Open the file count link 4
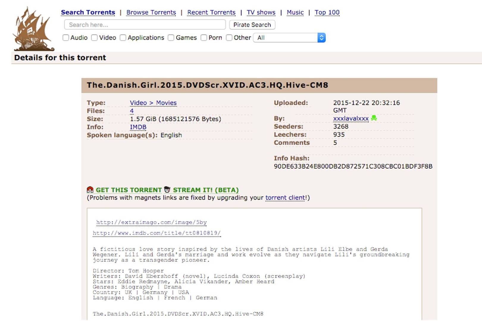482x321 pixels. pos(132,111)
